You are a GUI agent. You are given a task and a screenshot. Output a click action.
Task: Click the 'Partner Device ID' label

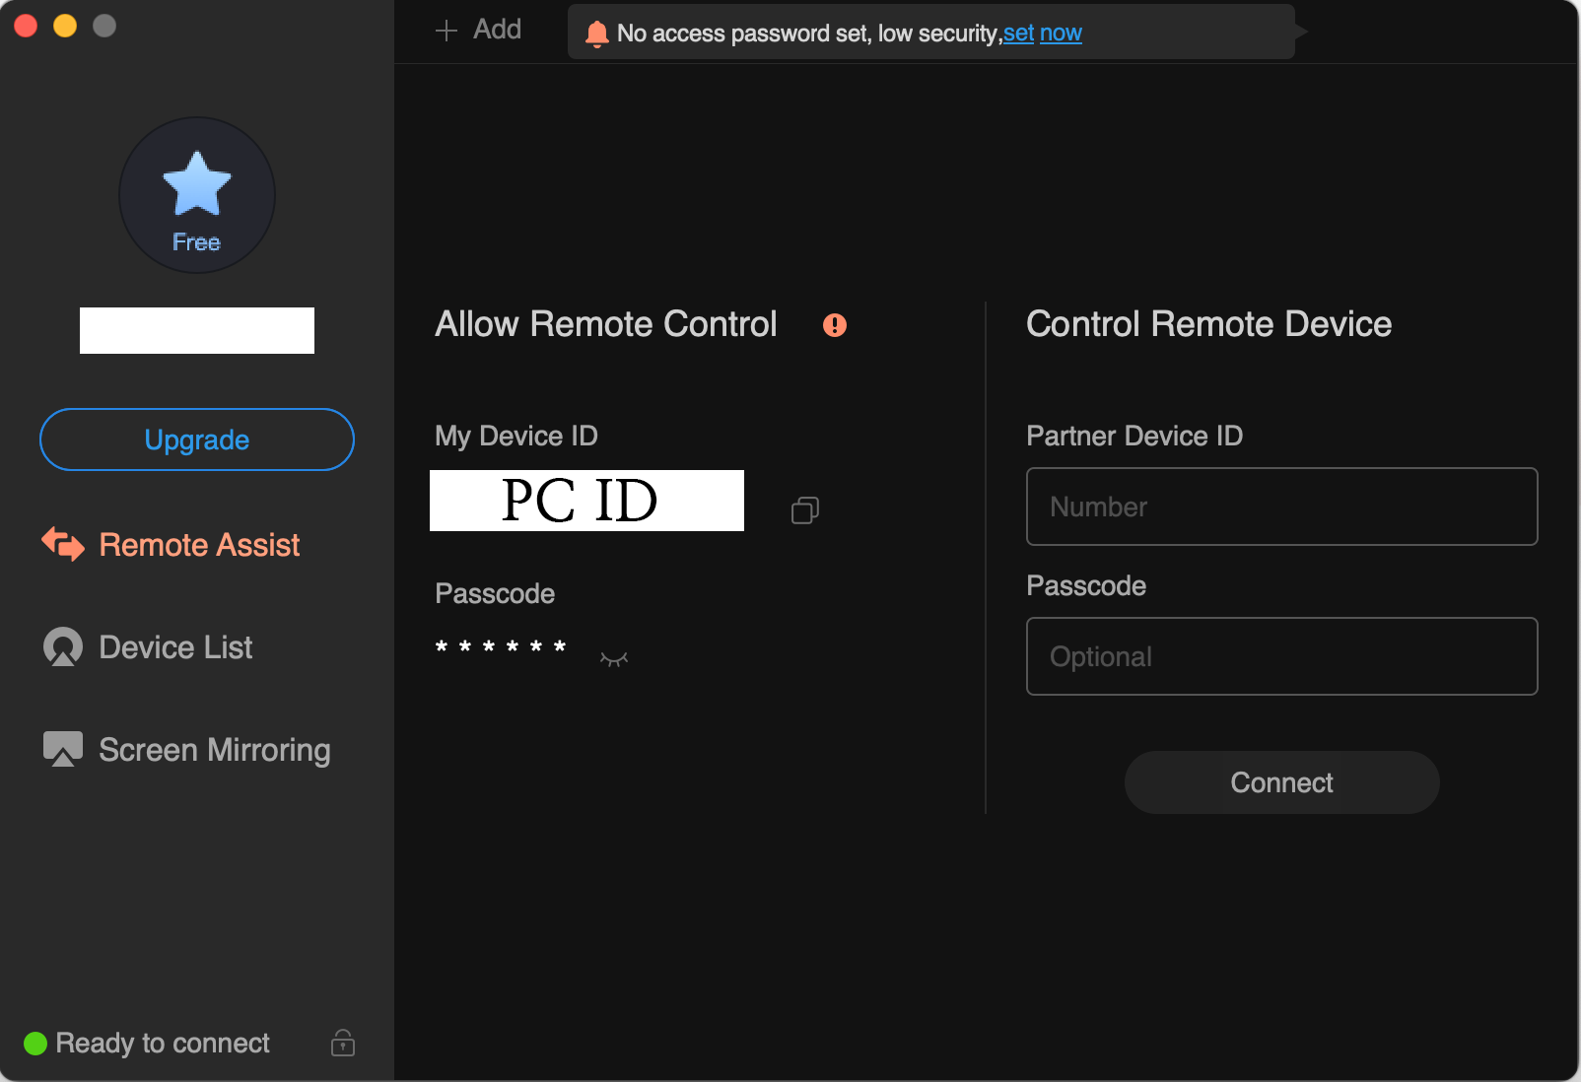coord(1134,436)
